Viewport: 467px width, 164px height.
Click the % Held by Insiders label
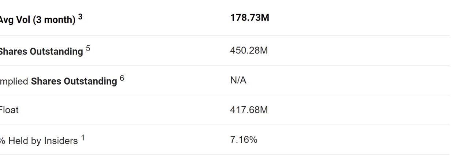click(38, 141)
